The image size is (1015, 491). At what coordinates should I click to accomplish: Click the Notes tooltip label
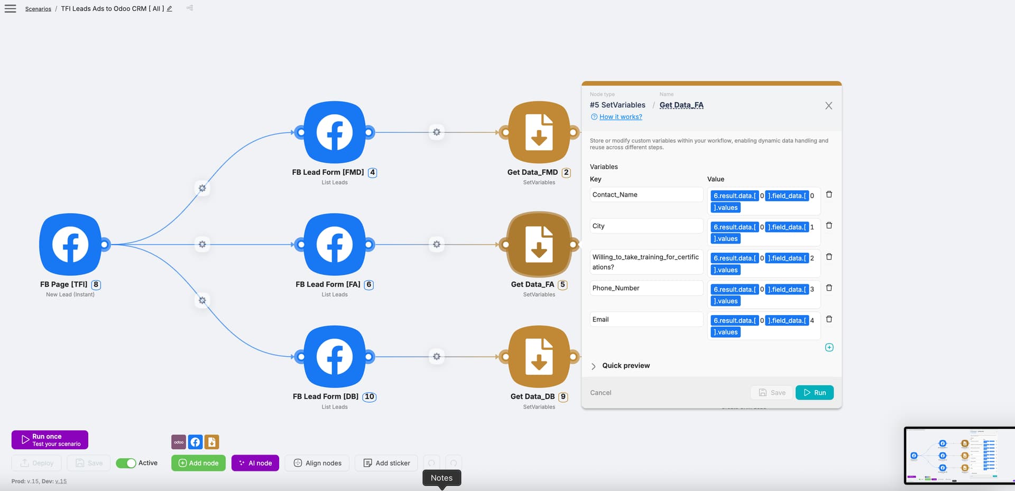coord(441,478)
